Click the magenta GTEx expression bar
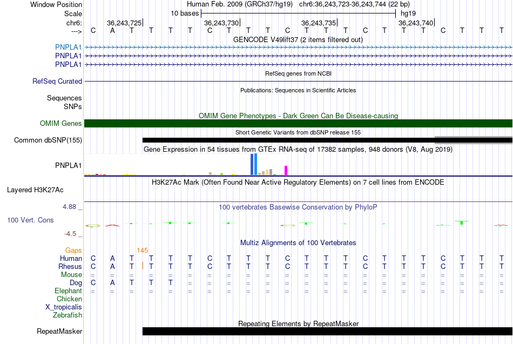The height and width of the screenshot is (344, 513). (x=286, y=171)
